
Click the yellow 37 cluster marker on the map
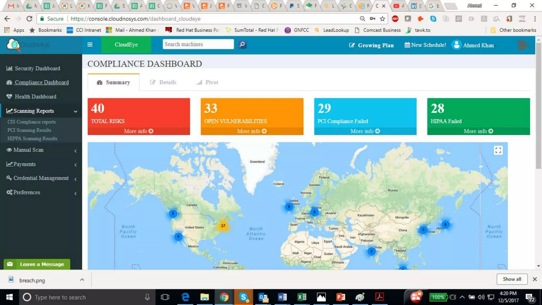pos(223,226)
